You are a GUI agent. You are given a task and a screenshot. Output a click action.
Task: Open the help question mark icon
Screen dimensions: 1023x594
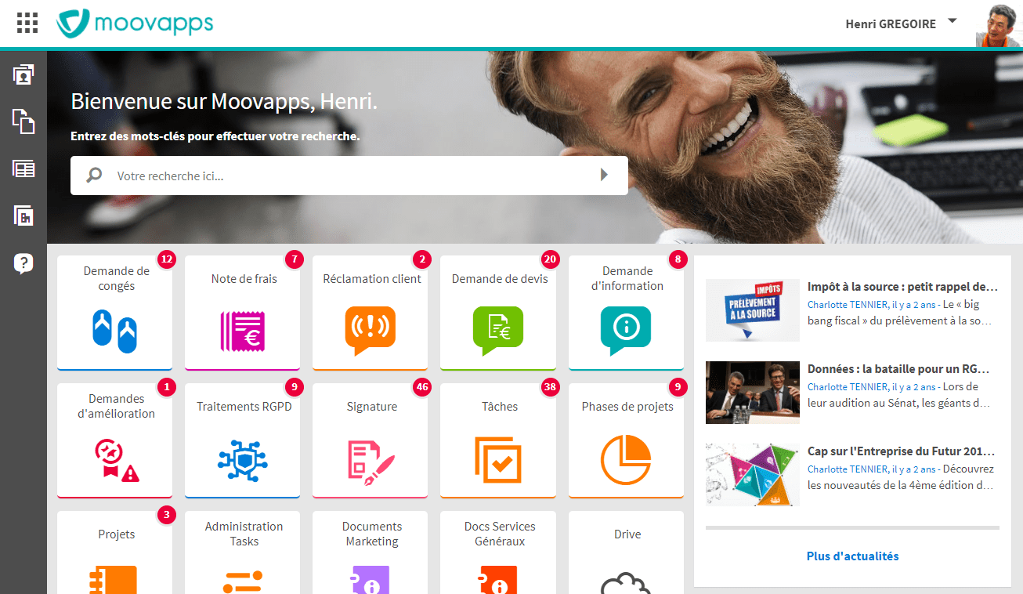coord(23,264)
